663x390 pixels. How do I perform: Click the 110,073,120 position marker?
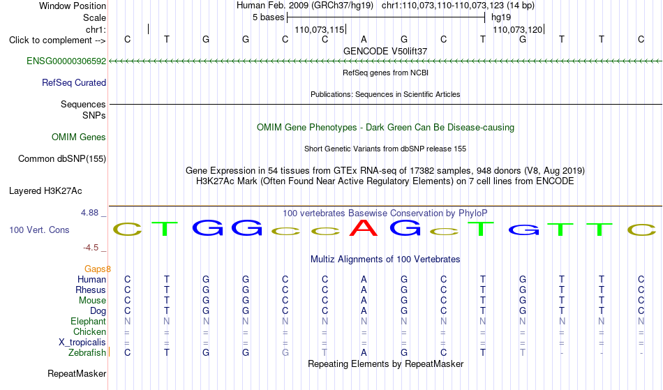pos(519,29)
